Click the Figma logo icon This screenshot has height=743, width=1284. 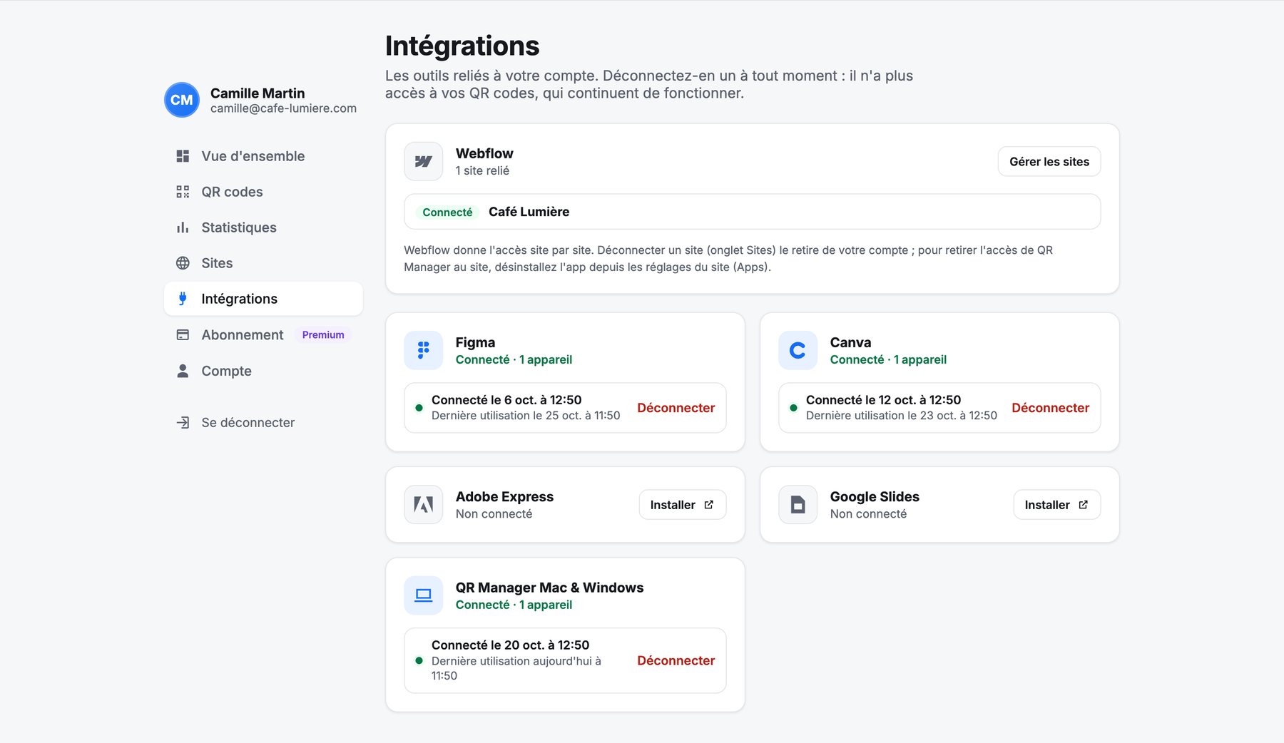(424, 350)
